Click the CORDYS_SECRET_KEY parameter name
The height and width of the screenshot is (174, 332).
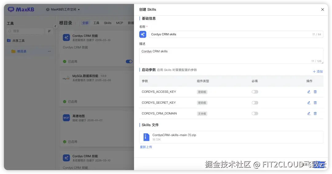[x=159, y=103]
